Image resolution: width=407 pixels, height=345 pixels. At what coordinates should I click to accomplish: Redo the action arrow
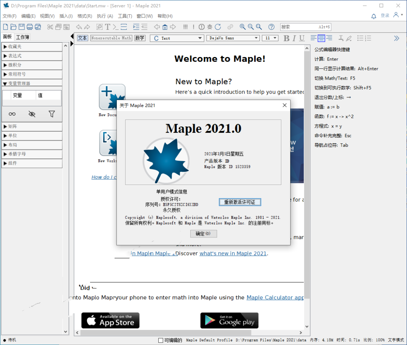(x=87, y=27)
